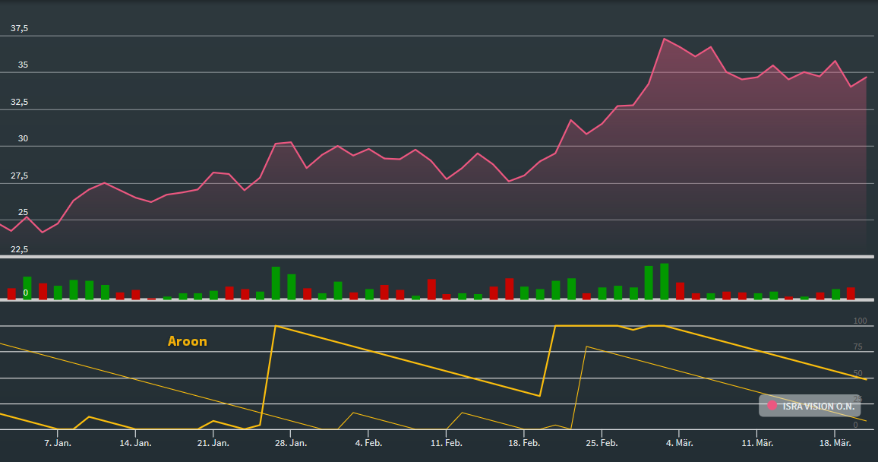Click the 22,5 price axis label

(x=19, y=249)
